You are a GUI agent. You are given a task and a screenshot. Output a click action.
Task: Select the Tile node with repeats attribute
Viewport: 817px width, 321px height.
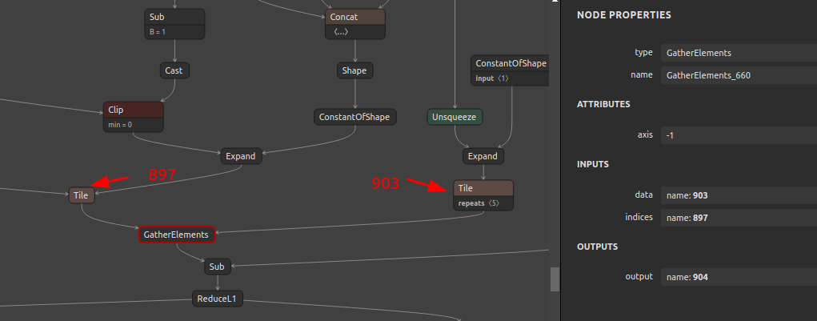pyautogui.click(x=483, y=195)
